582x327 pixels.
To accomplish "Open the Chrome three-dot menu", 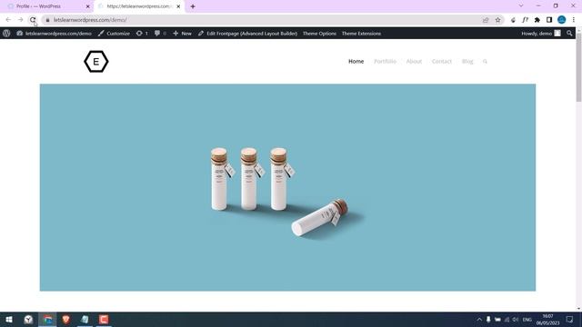I will 574,20.
